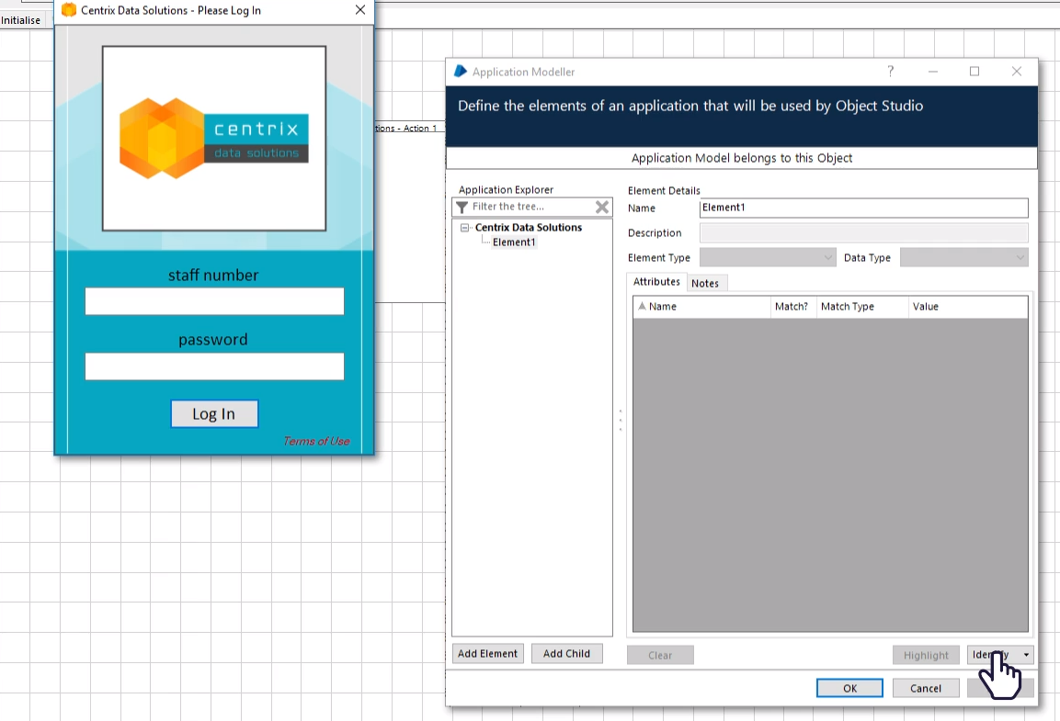Clear the tree filter with the X icon
The image size is (1060, 721).
(x=601, y=207)
